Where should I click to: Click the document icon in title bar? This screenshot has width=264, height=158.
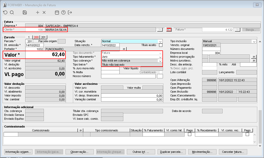(5, 5)
